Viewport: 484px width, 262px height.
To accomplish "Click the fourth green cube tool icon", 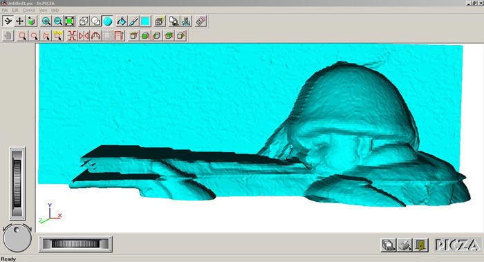I will [169, 35].
